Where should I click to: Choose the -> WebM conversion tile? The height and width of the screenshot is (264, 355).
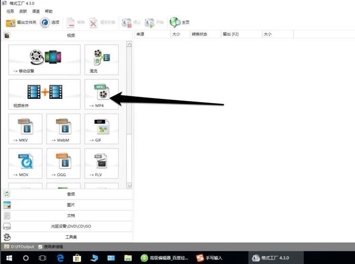click(63, 129)
